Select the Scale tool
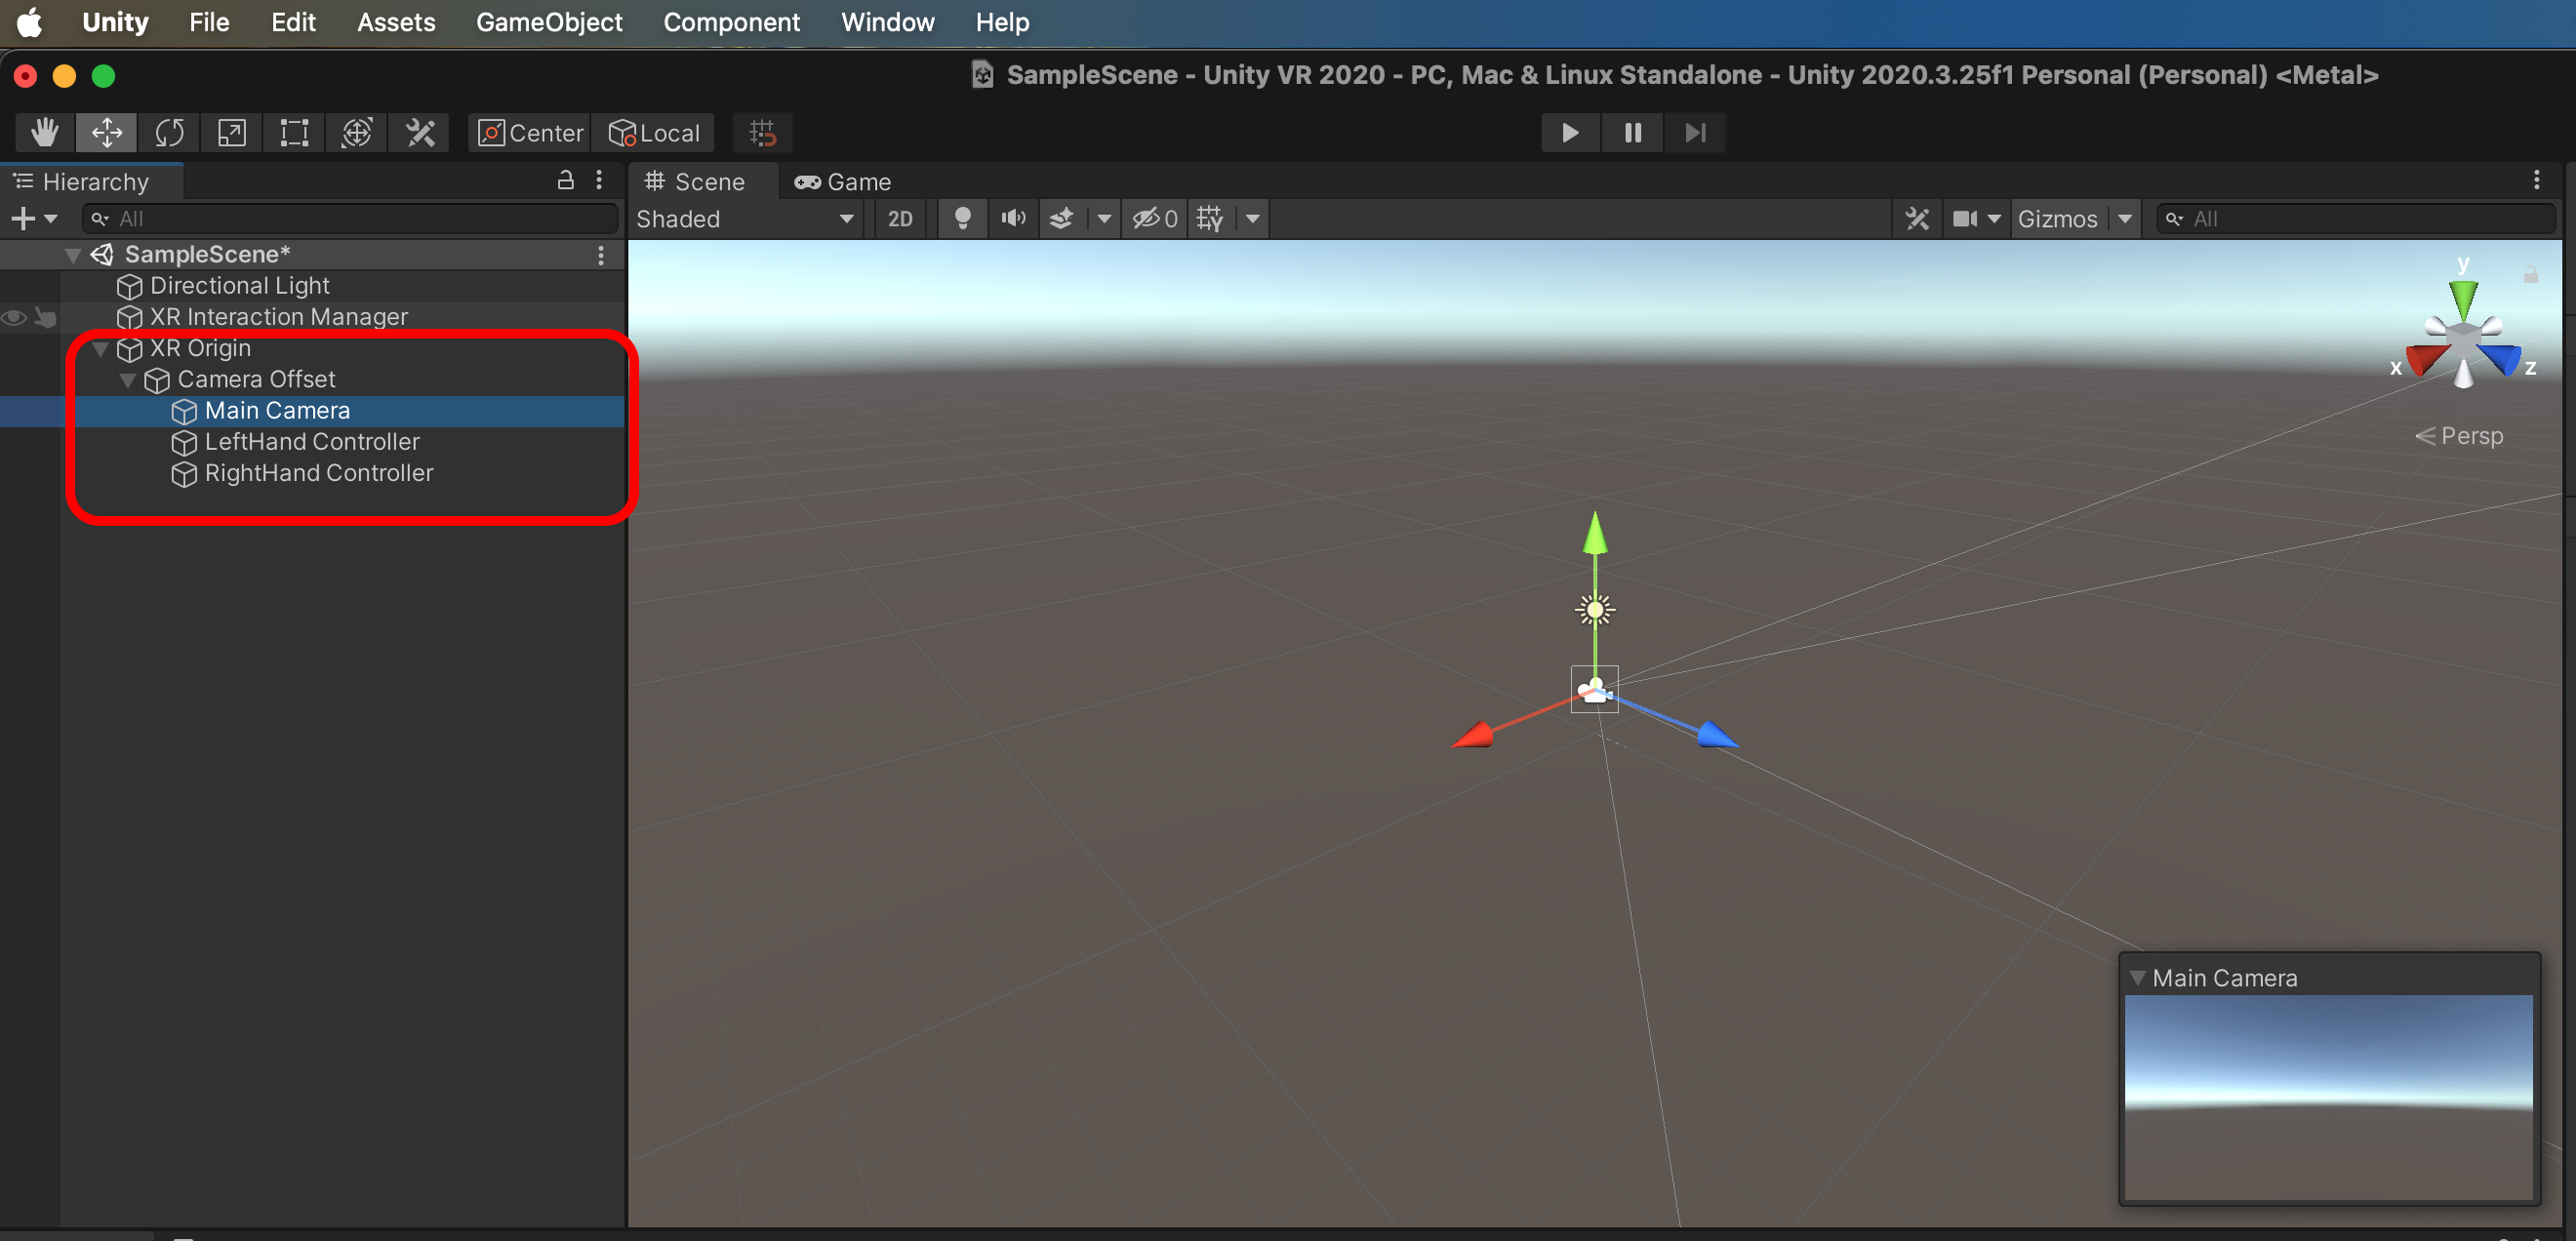2576x1241 pixels. coord(231,132)
